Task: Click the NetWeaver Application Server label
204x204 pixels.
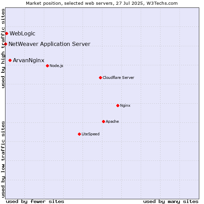Action: (49, 44)
